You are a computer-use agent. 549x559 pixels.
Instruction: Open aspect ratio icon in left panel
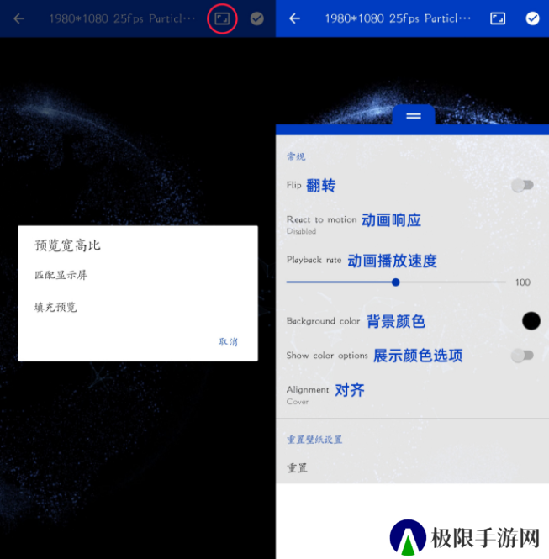pos(222,18)
